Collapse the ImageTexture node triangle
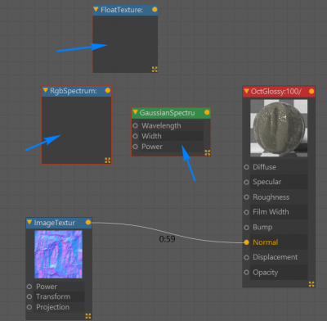The image size is (327, 321). [x=29, y=223]
